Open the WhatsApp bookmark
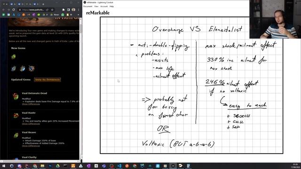The height and width of the screenshot is (169, 301). click(x=63, y=15)
